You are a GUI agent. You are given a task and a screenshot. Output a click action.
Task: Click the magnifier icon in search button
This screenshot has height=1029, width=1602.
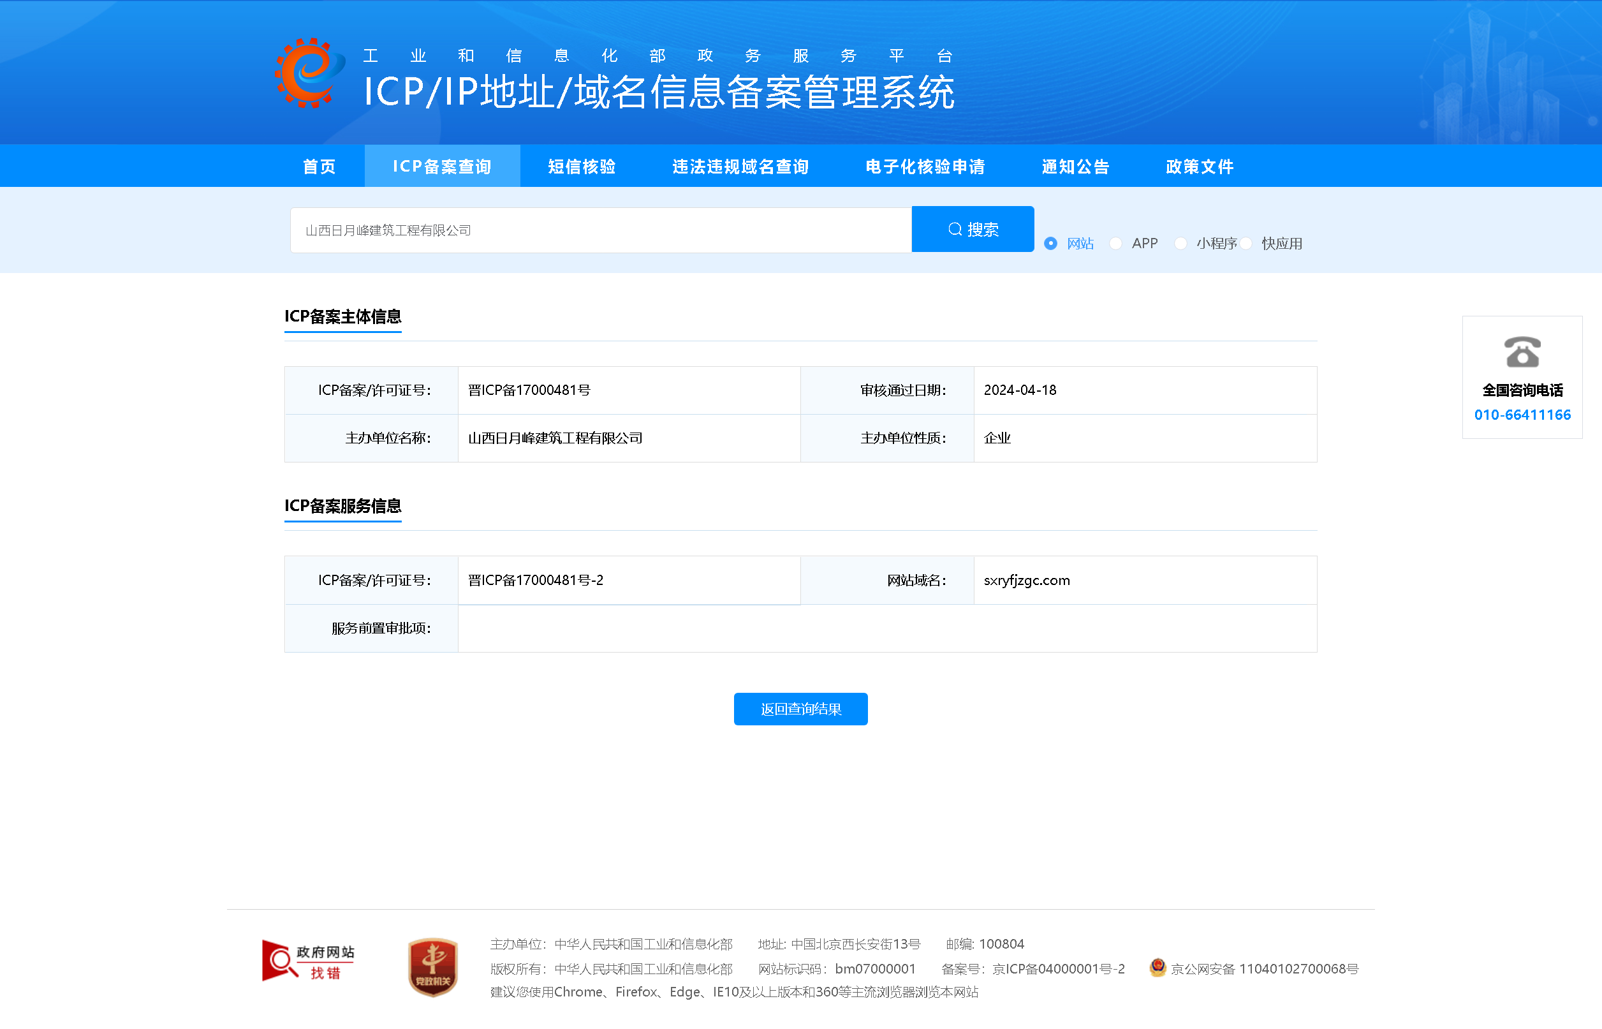tap(955, 229)
